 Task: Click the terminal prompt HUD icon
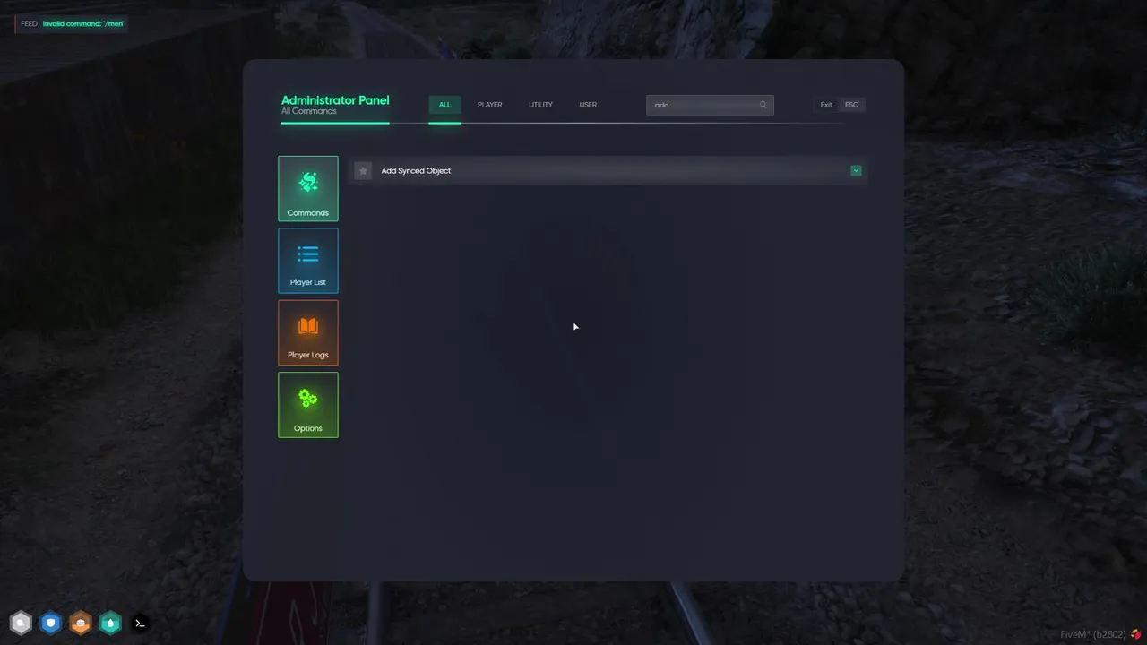(140, 623)
